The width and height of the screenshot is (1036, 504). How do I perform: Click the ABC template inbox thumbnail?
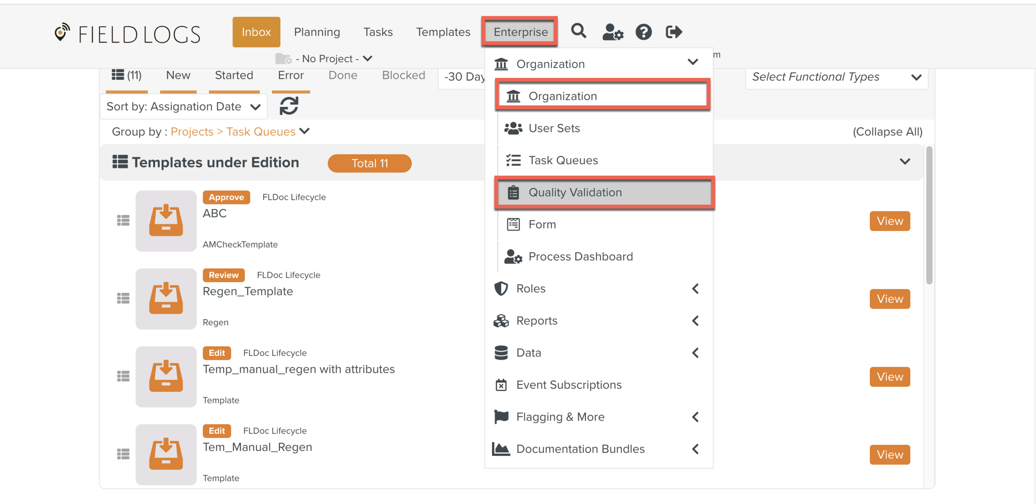166,221
